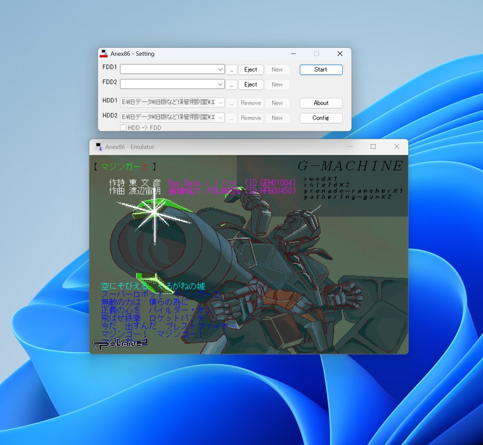Expand the HDD1 path dropdown
Image resolution: width=483 pixels, height=445 pixels.
[220, 103]
